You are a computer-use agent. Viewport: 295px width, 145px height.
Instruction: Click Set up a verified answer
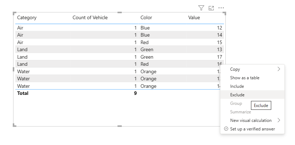point(252,129)
